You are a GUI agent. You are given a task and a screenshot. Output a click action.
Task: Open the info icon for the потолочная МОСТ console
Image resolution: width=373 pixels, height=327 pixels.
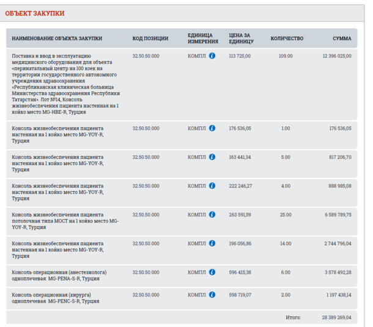tap(212, 215)
